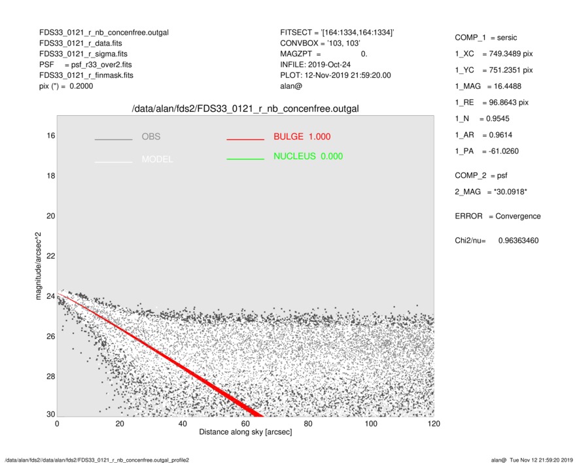Click the gray OBS legend line
The height and width of the screenshot is (463, 579).
point(113,139)
